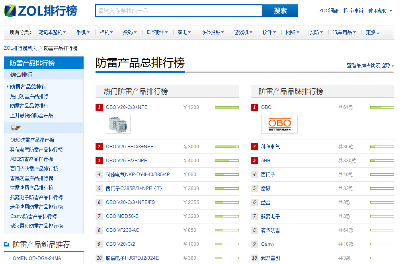Open 上升最快的防雷产品 in sidebar
Image resolution: width=414 pixels, height=264 pixels.
click(x=32, y=115)
